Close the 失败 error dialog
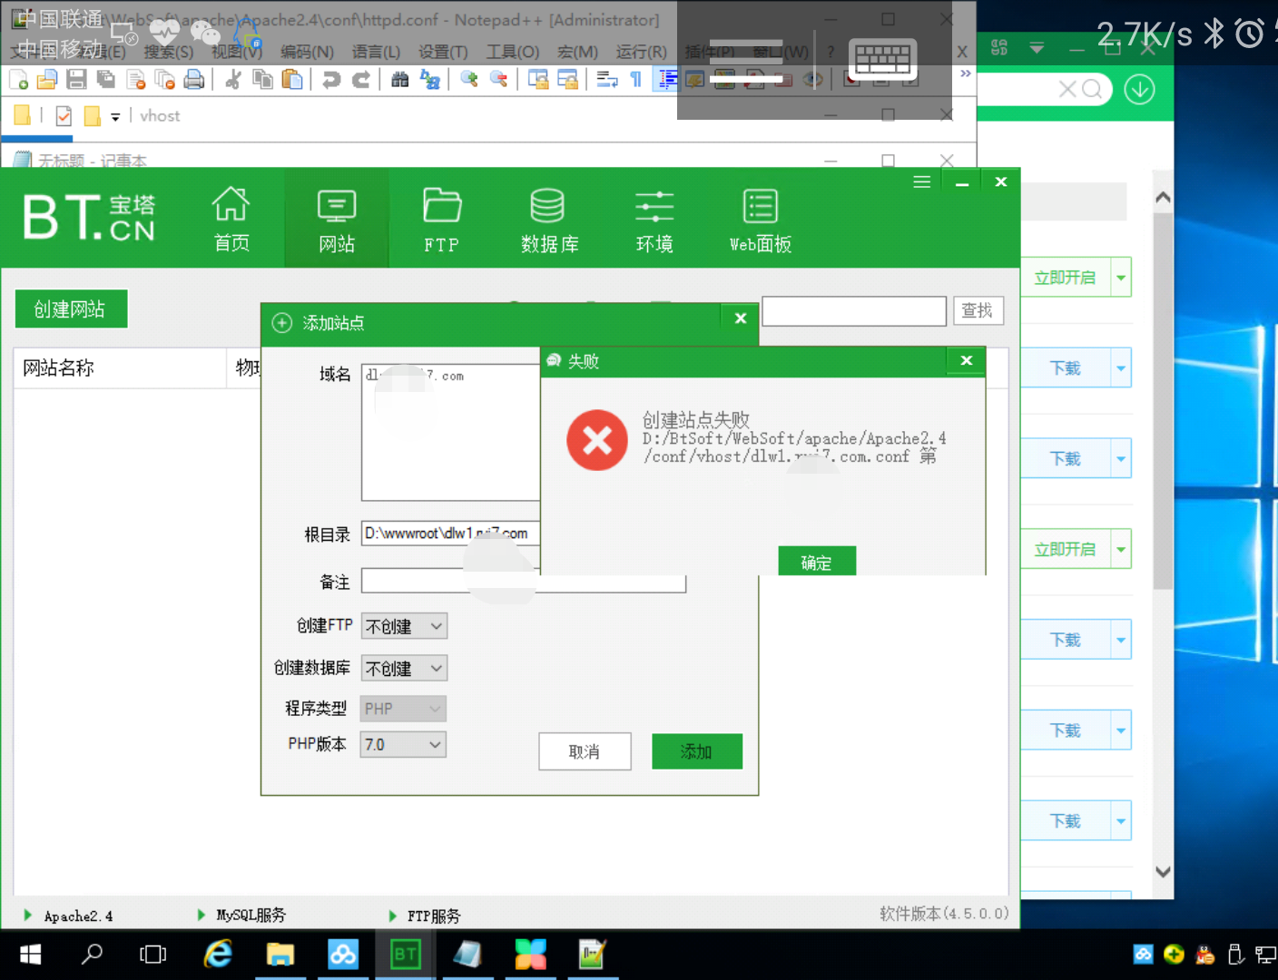1278x980 pixels. [x=967, y=360]
